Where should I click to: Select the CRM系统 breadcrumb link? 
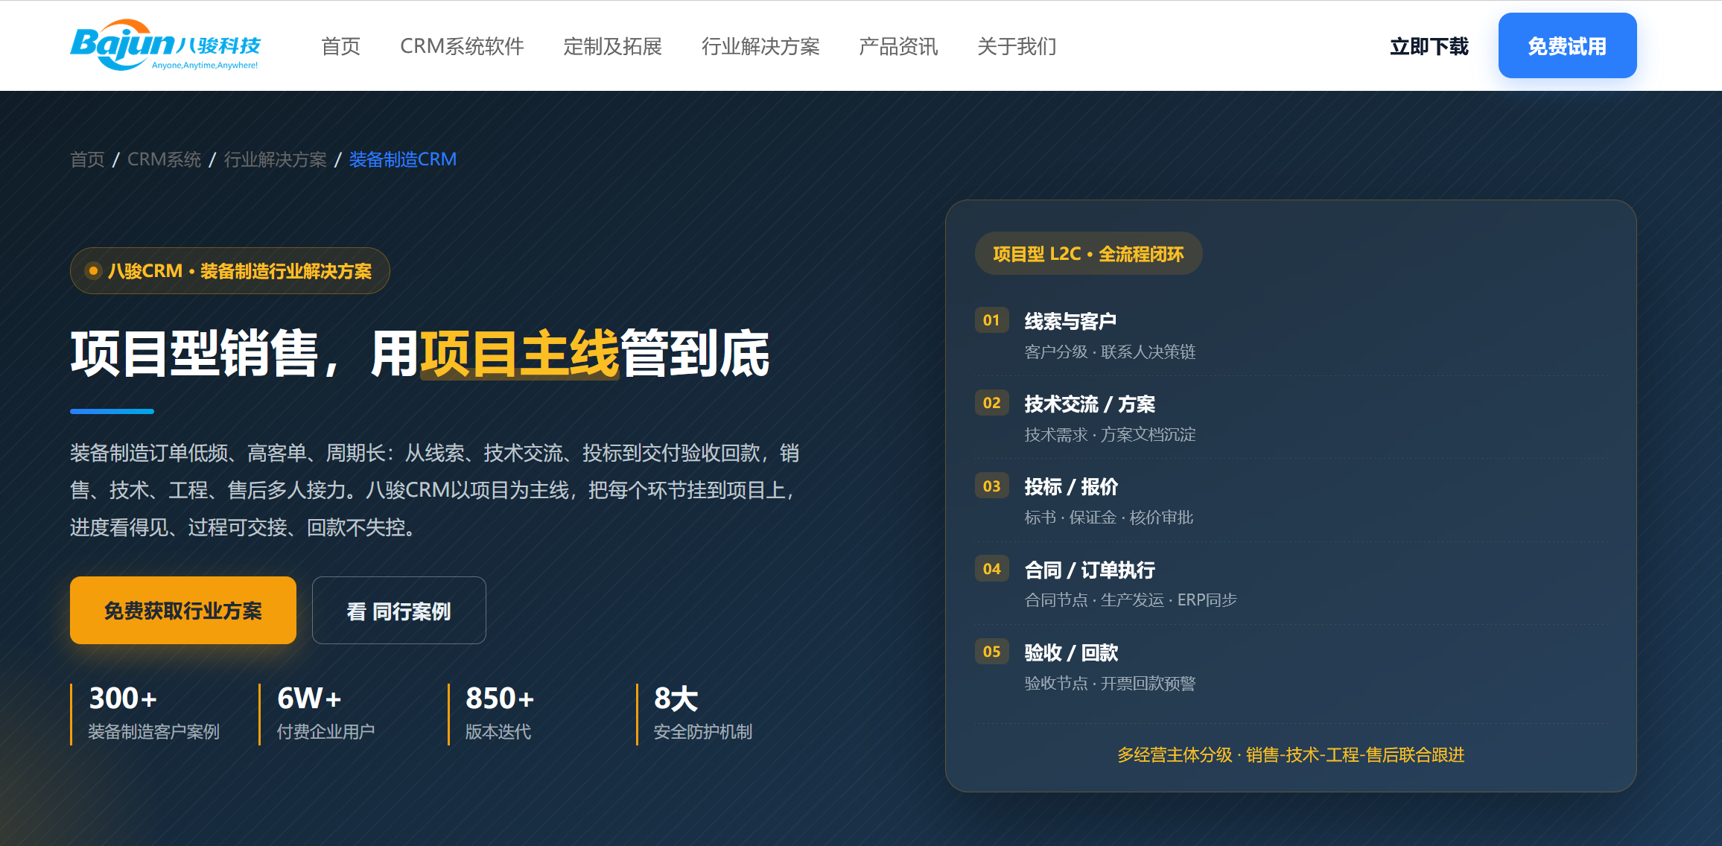click(164, 159)
